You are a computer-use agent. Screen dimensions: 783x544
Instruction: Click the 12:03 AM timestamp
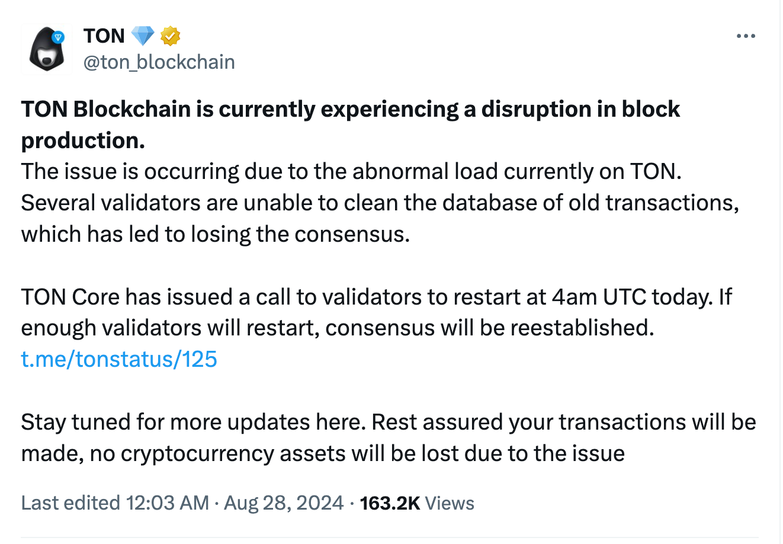(x=167, y=503)
